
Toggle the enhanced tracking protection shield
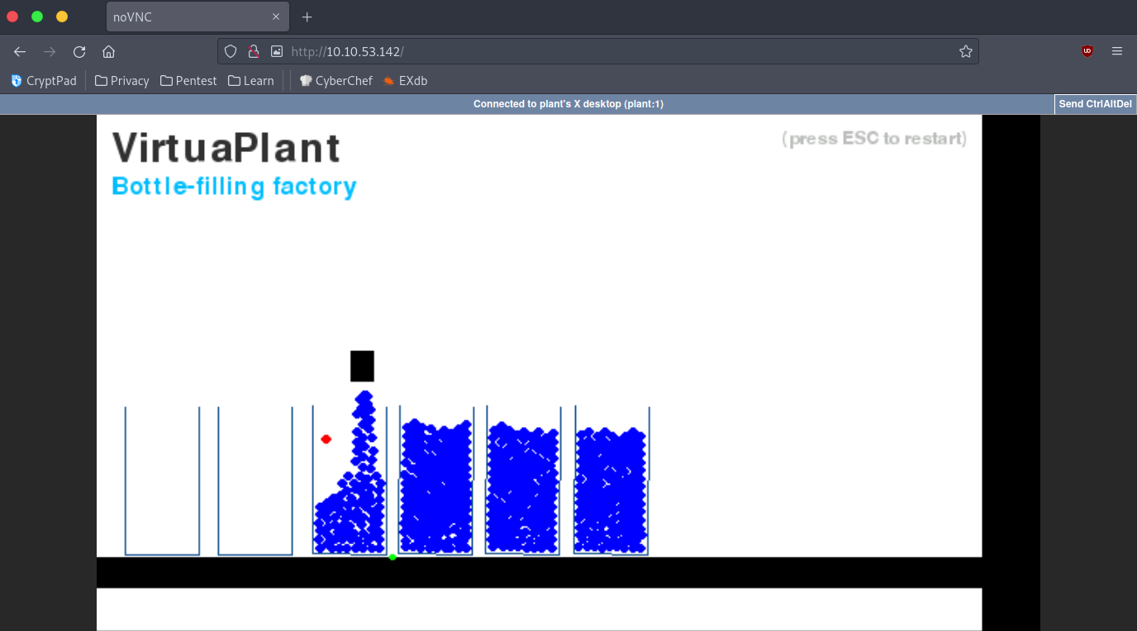[x=230, y=50]
